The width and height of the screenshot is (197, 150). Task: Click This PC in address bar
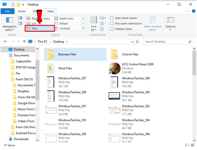43,42
